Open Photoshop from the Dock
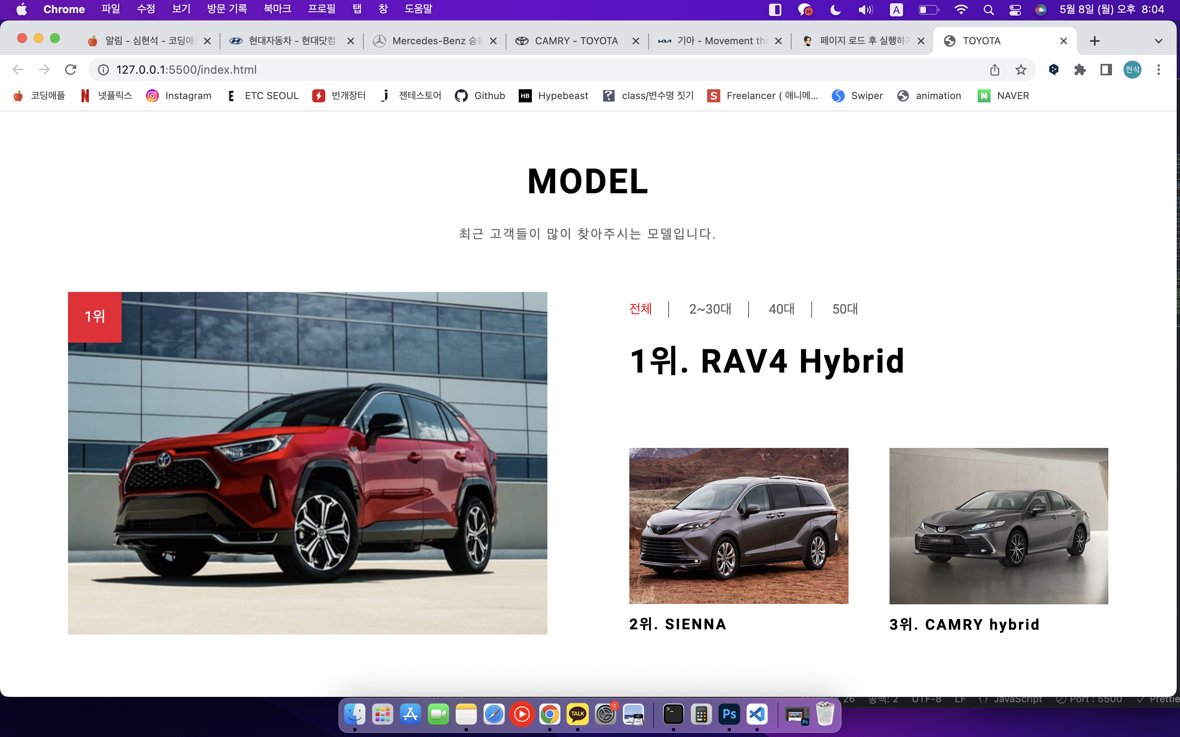Viewport: 1180px width, 737px height. tap(729, 714)
